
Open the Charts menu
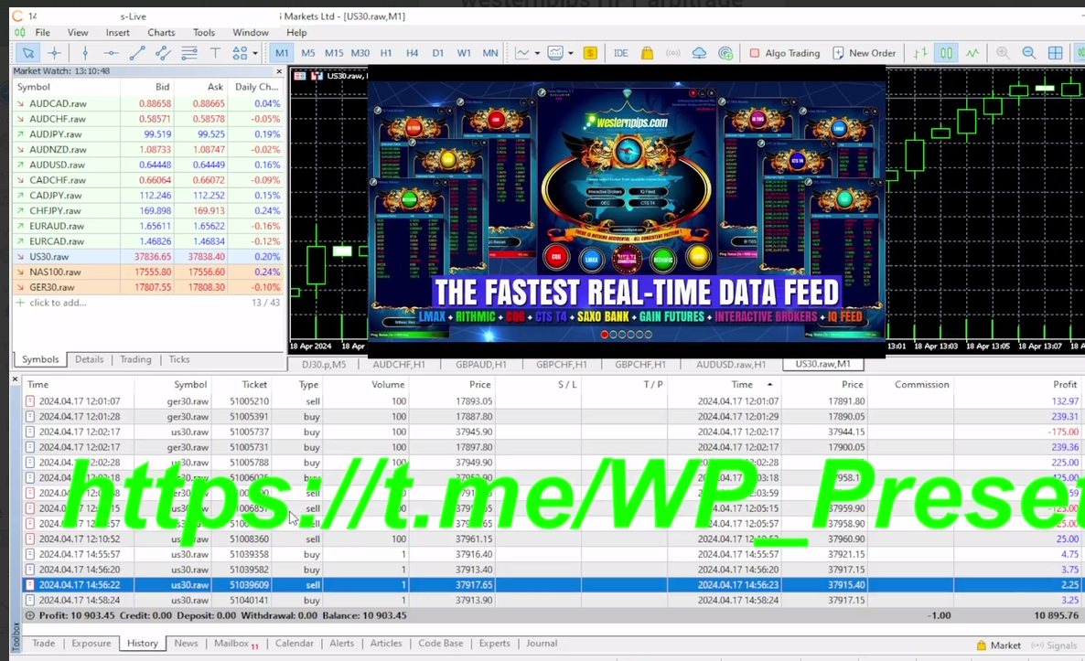[x=161, y=33]
